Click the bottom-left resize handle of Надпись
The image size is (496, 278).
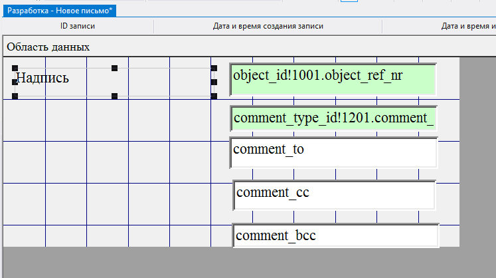15,96
